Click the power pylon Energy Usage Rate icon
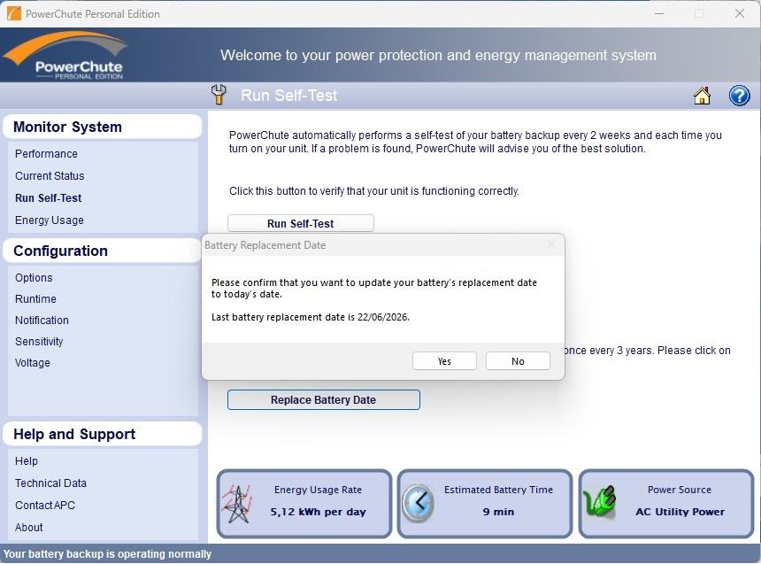The width and height of the screenshot is (761, 564). point(236,504)
